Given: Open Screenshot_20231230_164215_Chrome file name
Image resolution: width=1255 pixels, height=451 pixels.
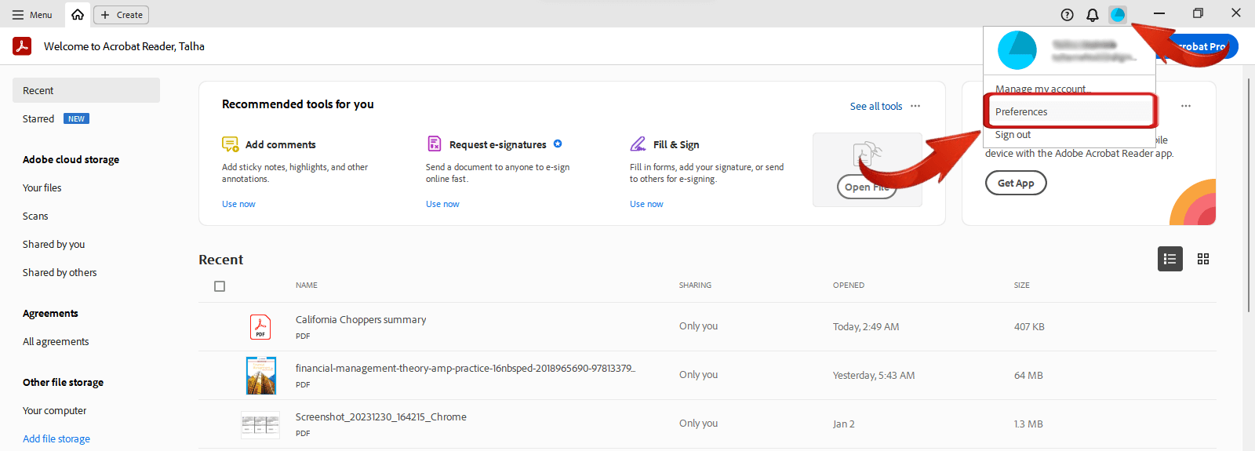Looking at the screenshot, I should [381, 416].
